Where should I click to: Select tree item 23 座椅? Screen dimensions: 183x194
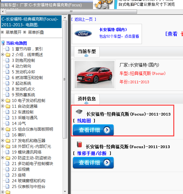pos(19,175)
